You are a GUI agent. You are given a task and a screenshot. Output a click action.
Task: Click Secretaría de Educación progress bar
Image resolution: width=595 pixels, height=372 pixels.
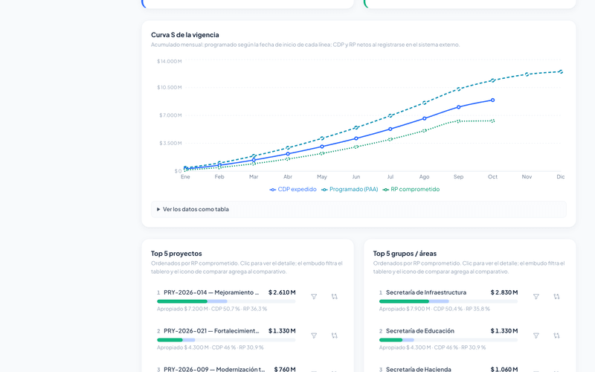(x=448, y=340)
